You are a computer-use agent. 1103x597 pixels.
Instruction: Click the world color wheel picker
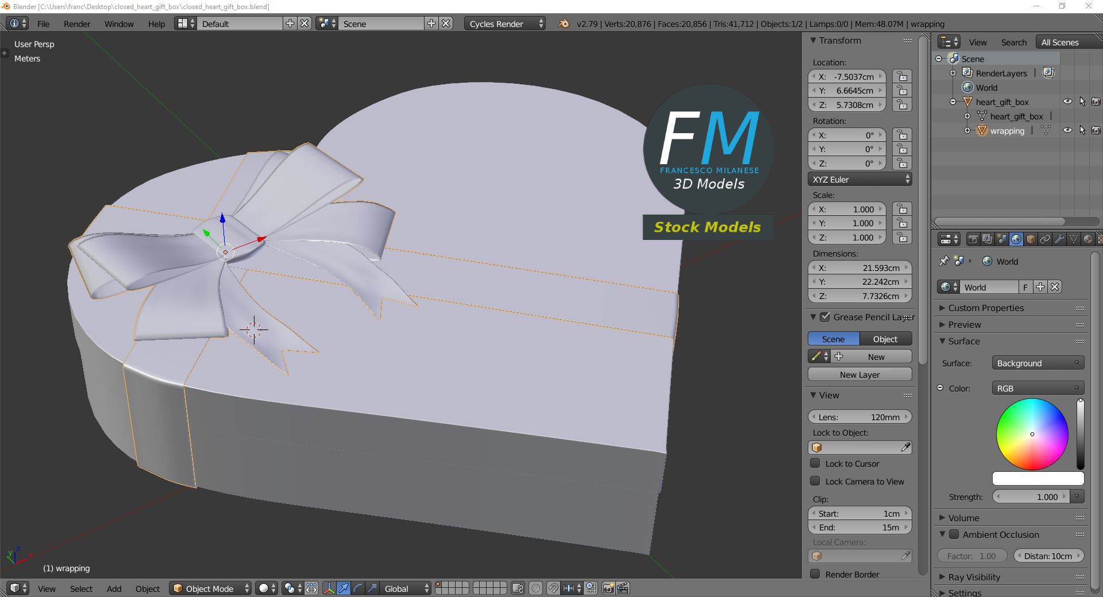click(x=1032, y=434)
